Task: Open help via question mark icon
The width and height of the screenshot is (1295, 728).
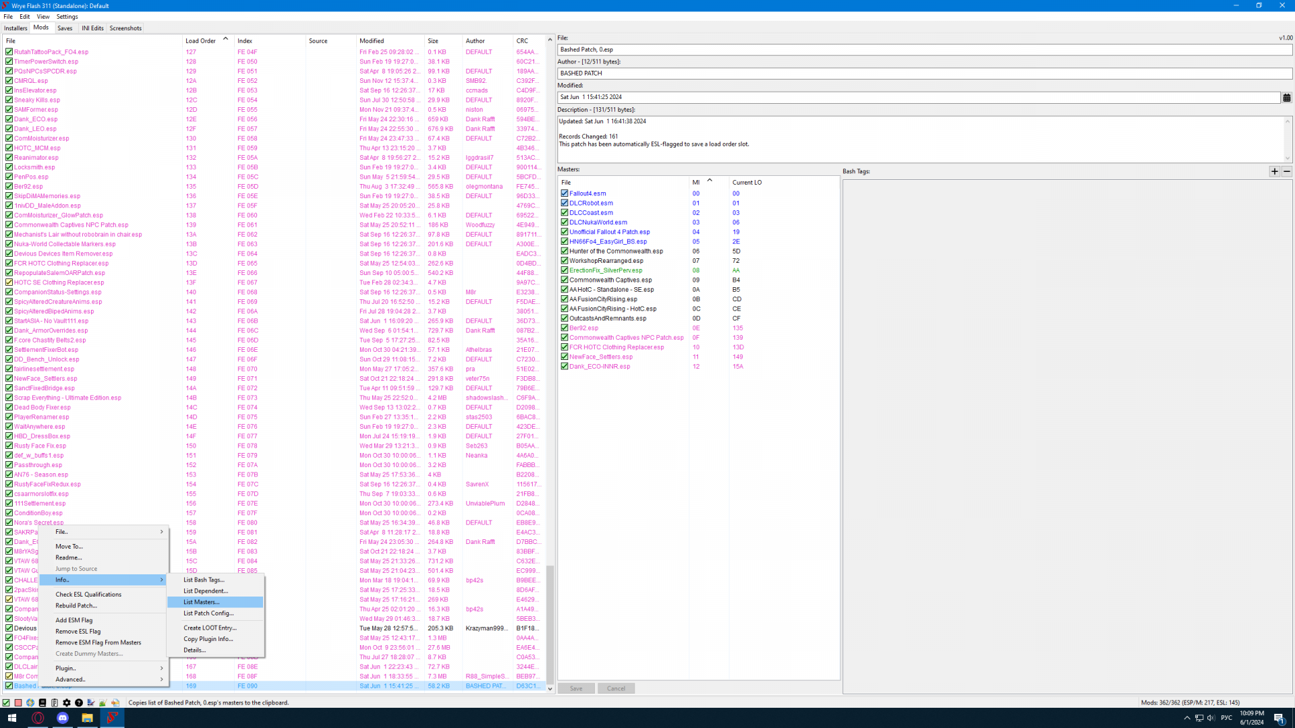Action: (79, 702)
